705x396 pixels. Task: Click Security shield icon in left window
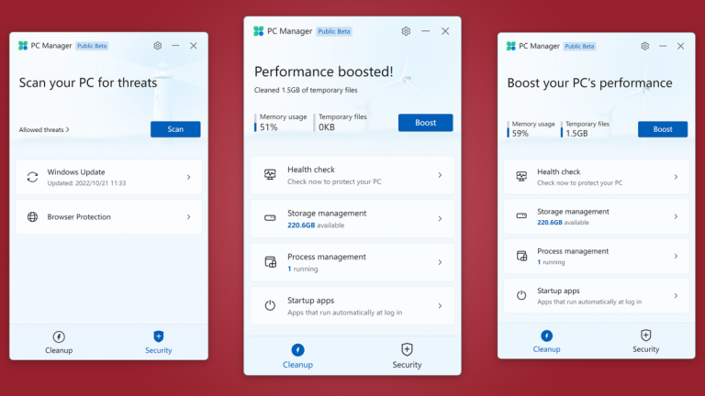[x=158, y=336]
